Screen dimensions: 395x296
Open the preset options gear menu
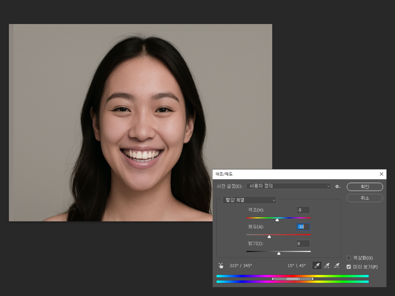(338, 186)
